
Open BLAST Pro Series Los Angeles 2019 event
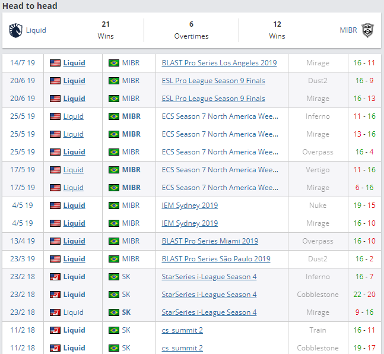click(x=219, y=63)
